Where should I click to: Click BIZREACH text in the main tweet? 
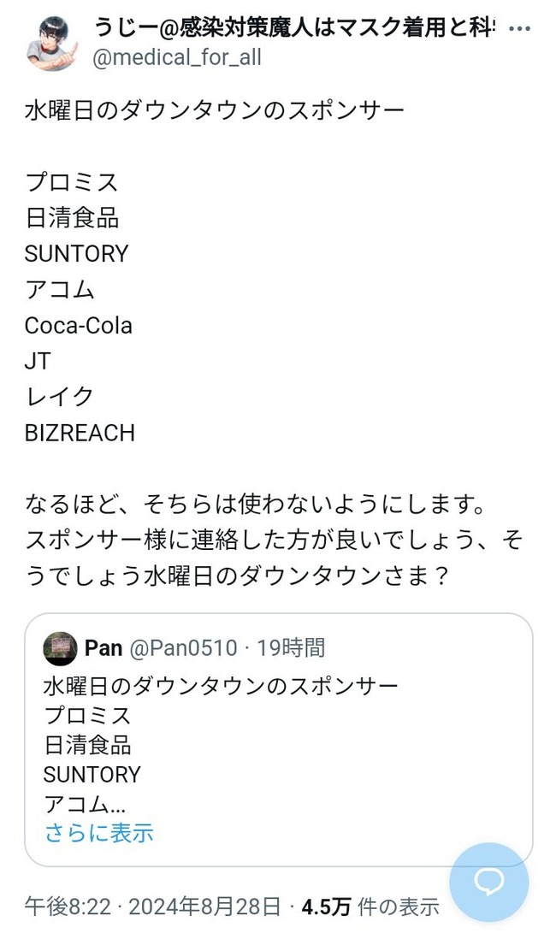80,433
